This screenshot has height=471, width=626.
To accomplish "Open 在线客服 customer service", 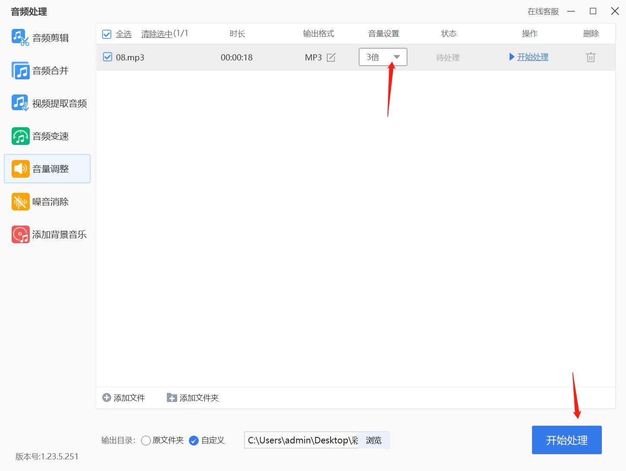I will coord(542,12).
